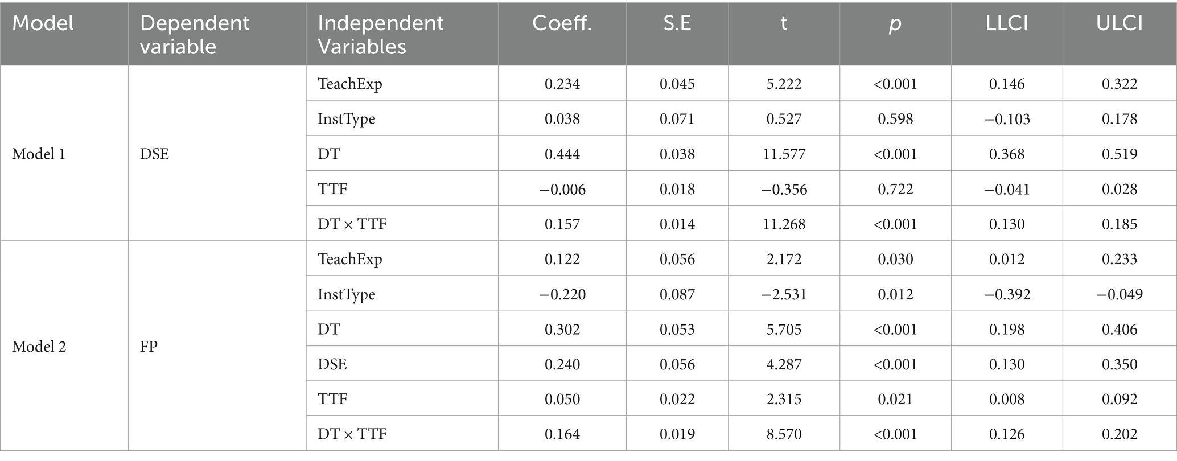Click the p value 0.598
The width and height of the screenshot is (1177, 461).
tap(895, 119)
